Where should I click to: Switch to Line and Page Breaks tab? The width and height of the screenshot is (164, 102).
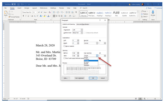pos(83,24)
